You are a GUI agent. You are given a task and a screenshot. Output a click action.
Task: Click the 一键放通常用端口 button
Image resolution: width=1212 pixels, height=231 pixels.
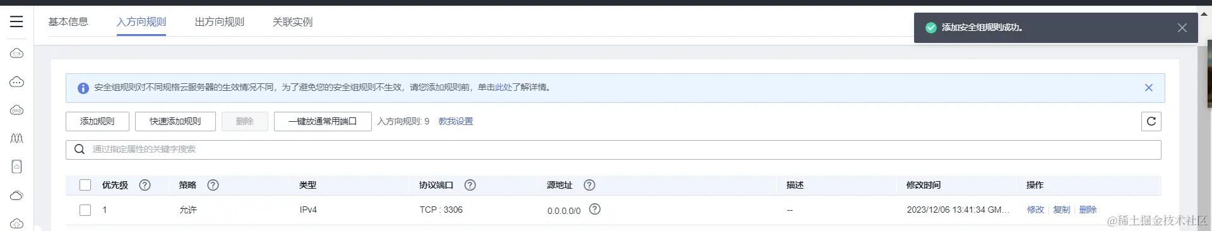point(323,121)
